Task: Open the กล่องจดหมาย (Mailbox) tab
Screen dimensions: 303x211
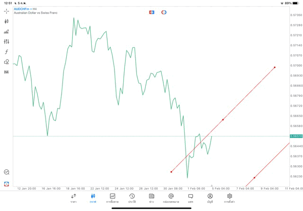Action: 171,198
